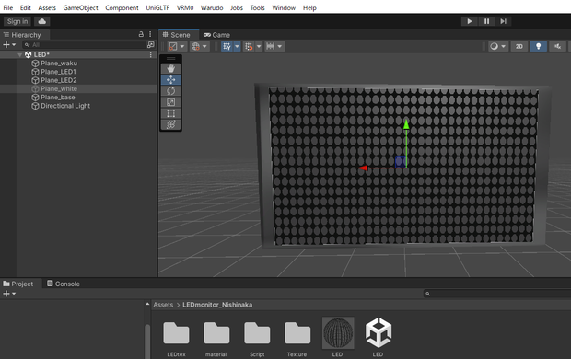The width and height of the screenshot is (571, 359).
Task: Open the increment snapping dropdown arrow
Action: tap(280, 46)
